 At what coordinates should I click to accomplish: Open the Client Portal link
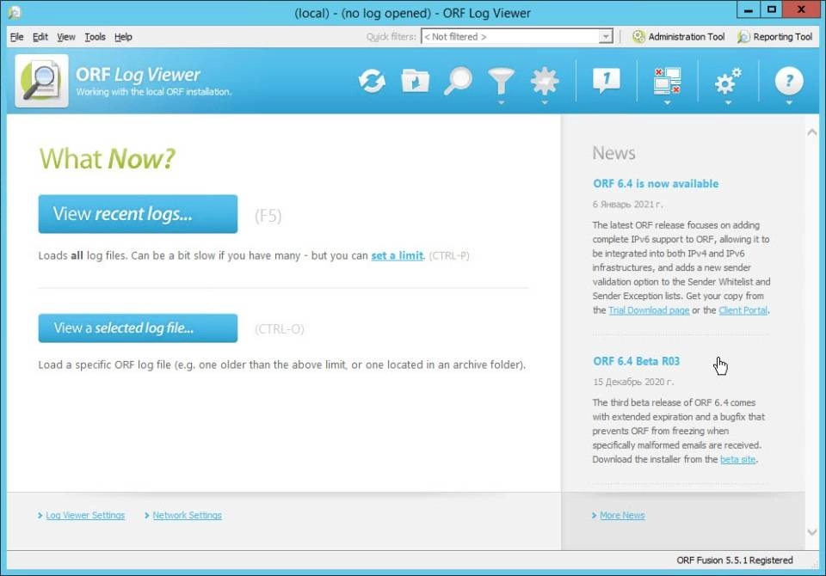743,310
